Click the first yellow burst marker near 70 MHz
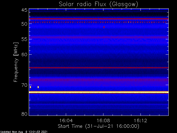The image size is (177, 133). pos(30,87)
